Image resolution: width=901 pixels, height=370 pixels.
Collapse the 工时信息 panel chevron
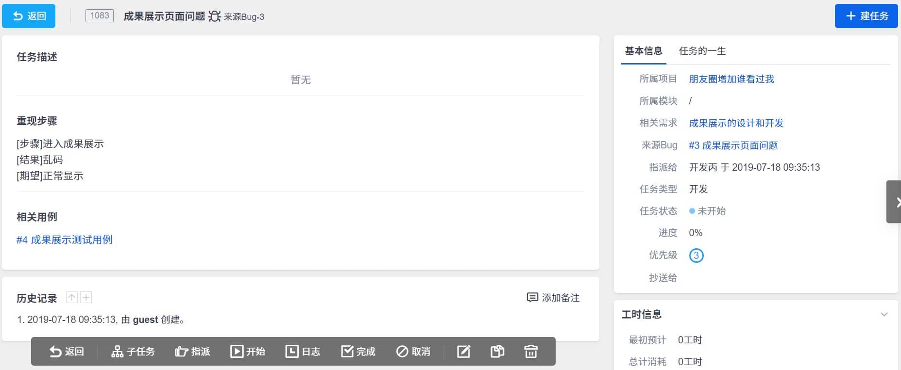(x=884, y=315)
